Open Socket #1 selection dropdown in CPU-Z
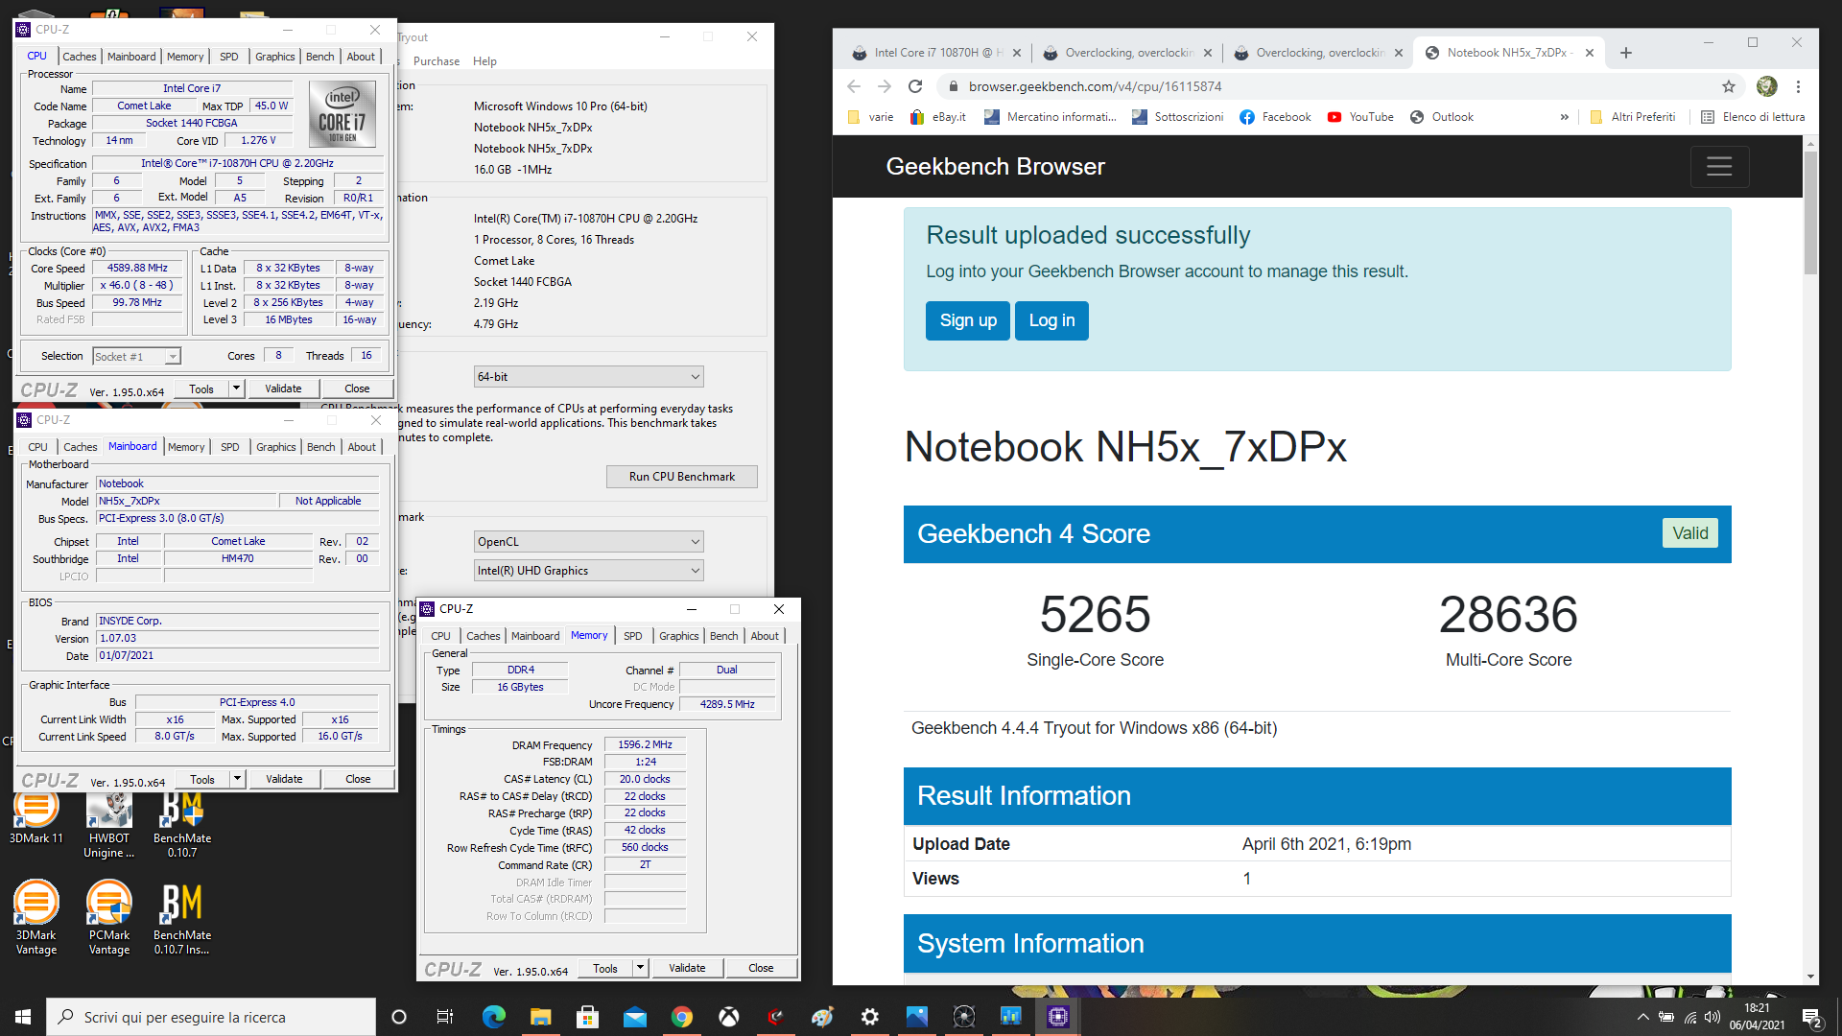This screenshot has height=1036, width=1842. 136,356
